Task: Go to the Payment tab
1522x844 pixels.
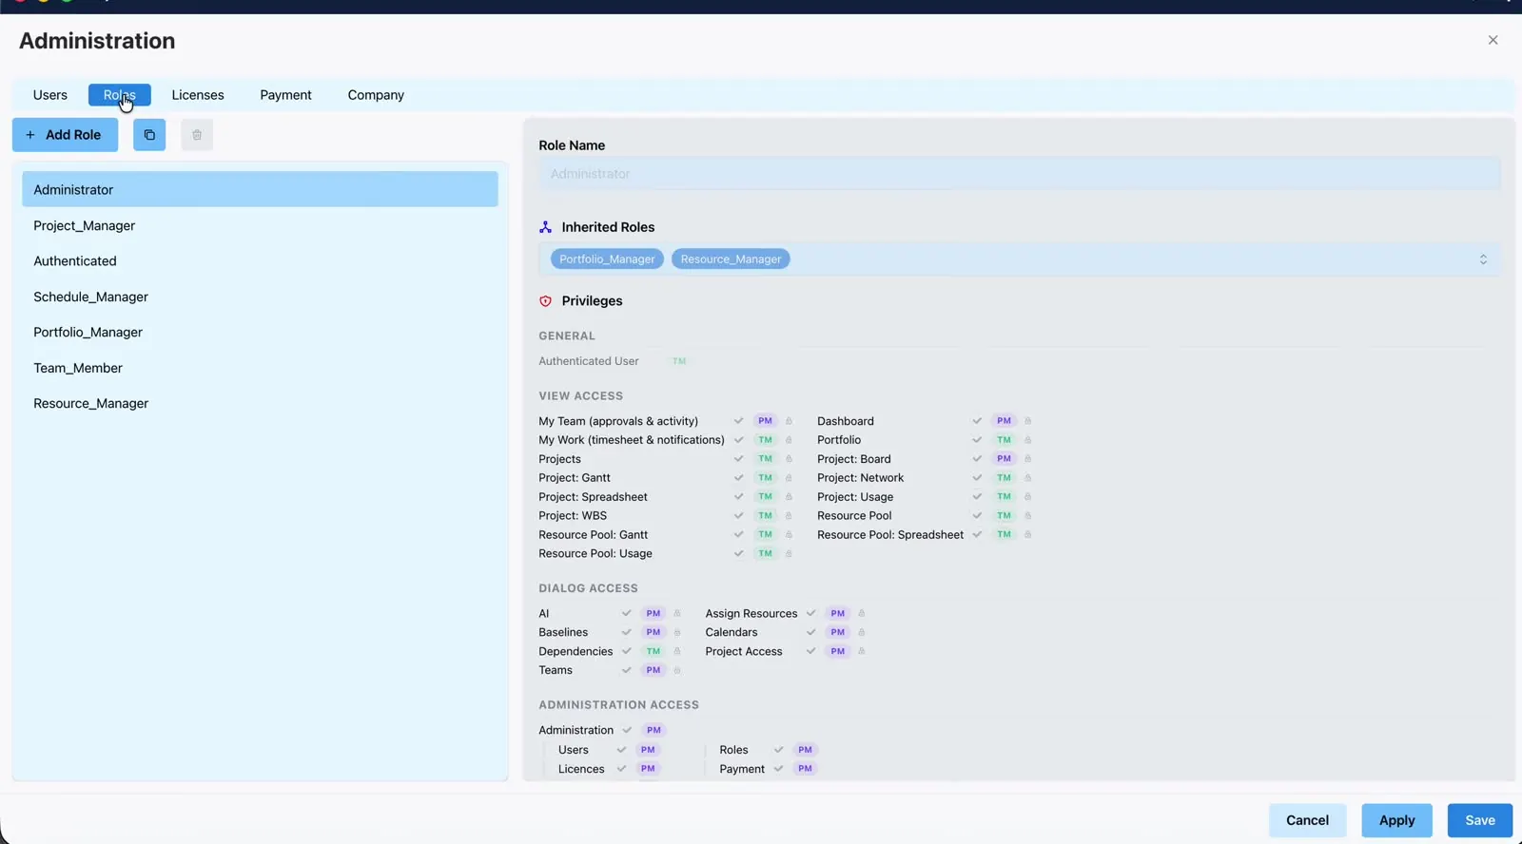Action: click(x=285, y=95)
